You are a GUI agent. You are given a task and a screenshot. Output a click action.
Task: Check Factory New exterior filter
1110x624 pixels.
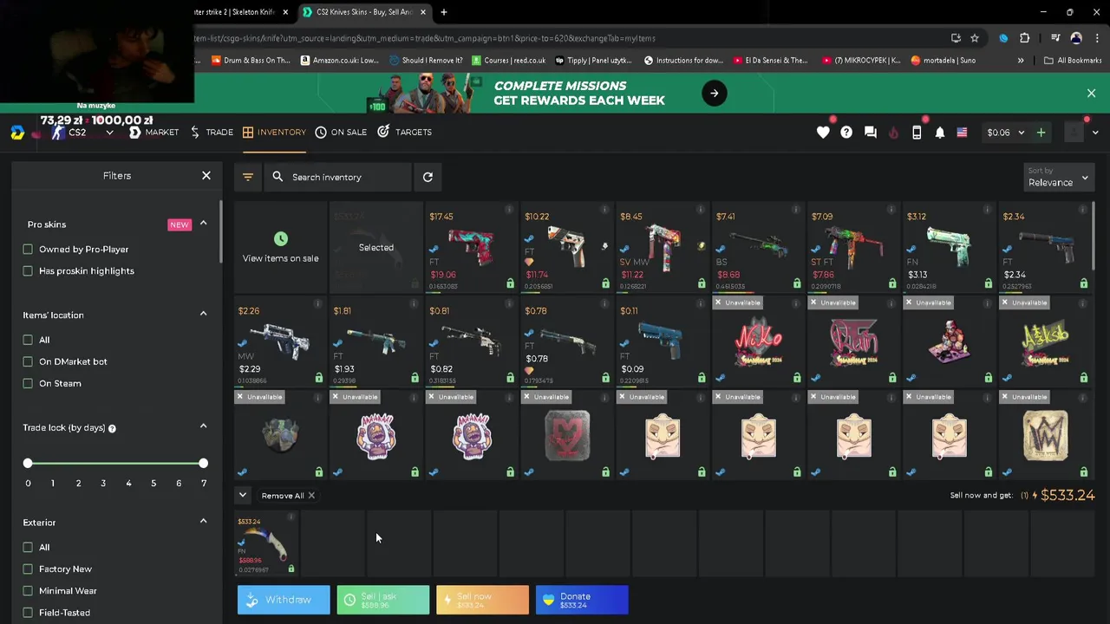(28, 569)
